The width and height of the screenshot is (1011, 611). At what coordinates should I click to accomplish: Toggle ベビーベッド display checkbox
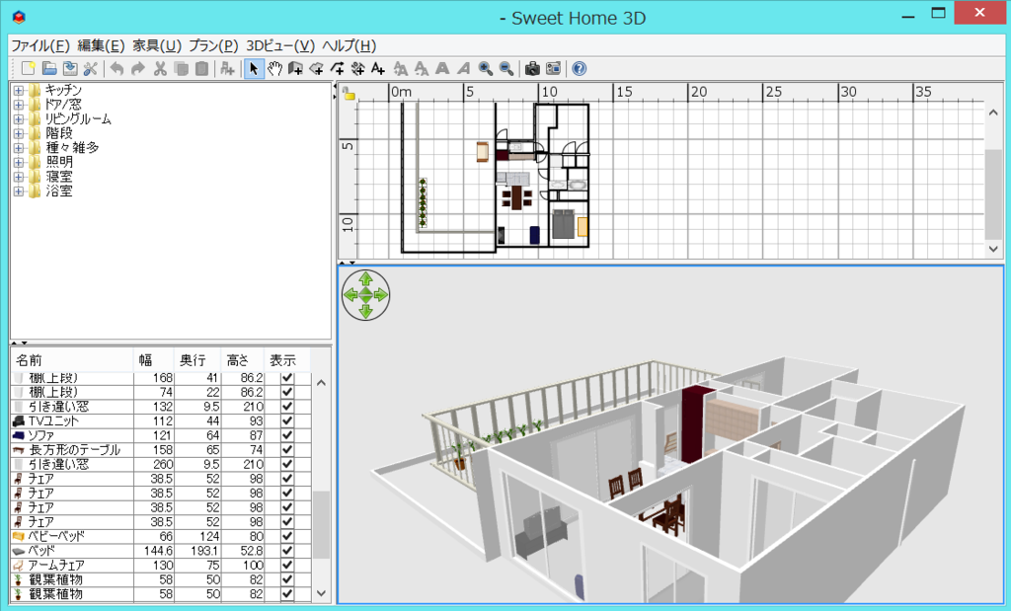tap(287, 536)
